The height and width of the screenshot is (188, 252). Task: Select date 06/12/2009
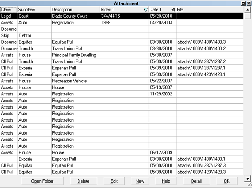[x=163, y=152]
